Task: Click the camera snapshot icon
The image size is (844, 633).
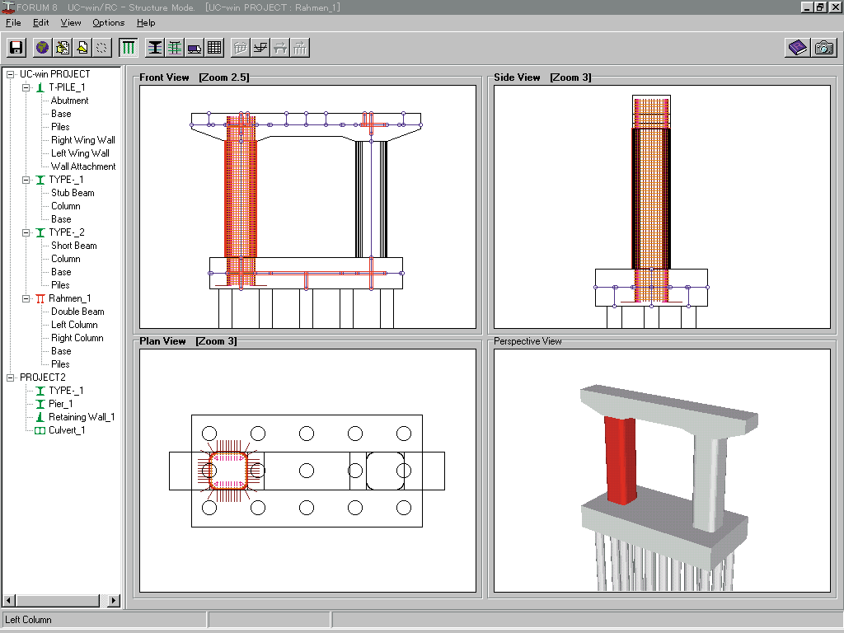Action: coord(823,48)
